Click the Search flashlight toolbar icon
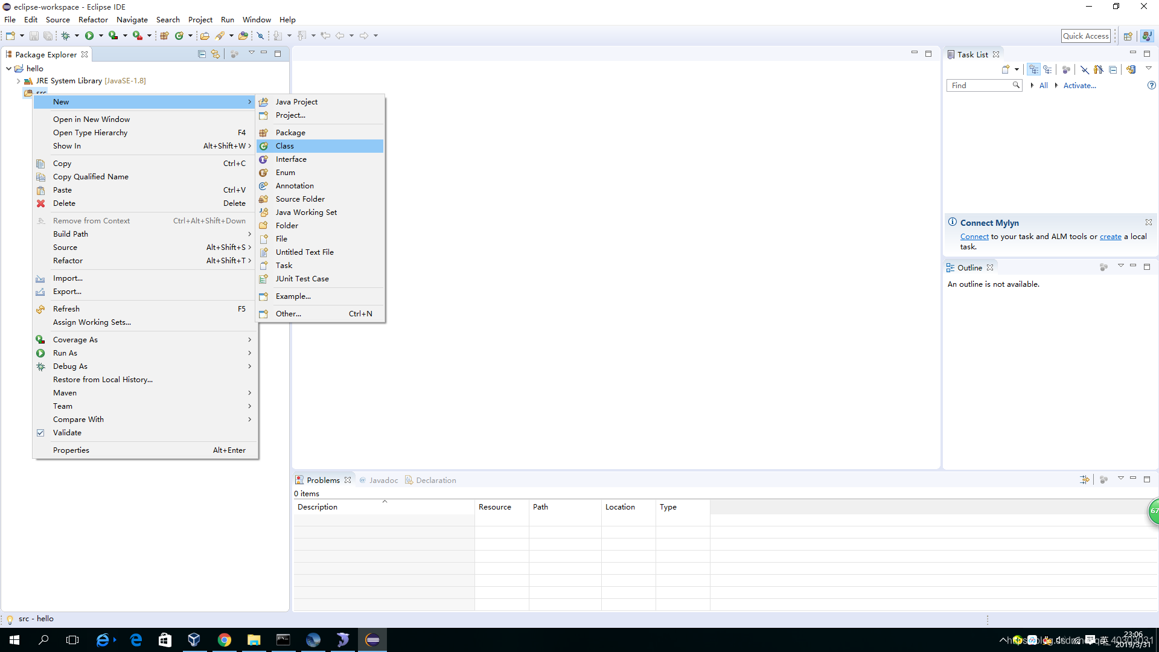1159x652 pixels. pyautogui.click(x=220, y=36)
